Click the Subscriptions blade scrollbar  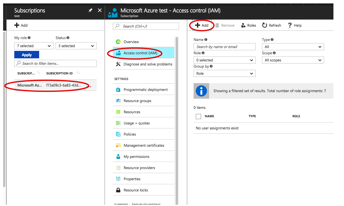(4, 110)
